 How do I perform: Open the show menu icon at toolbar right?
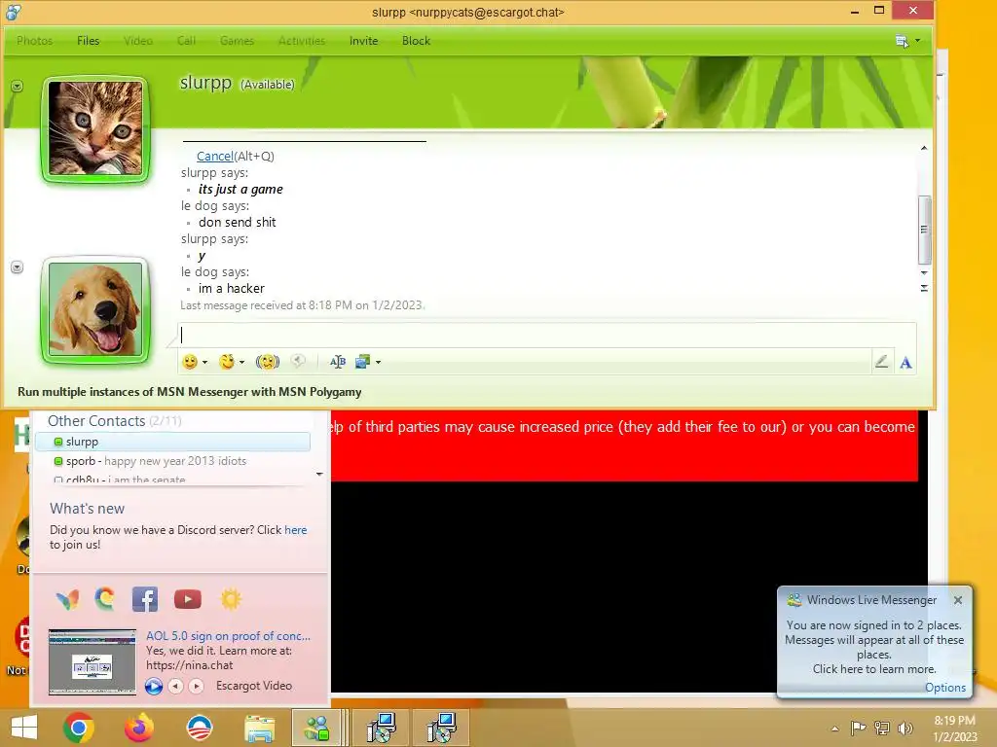(x=902, y=41)
